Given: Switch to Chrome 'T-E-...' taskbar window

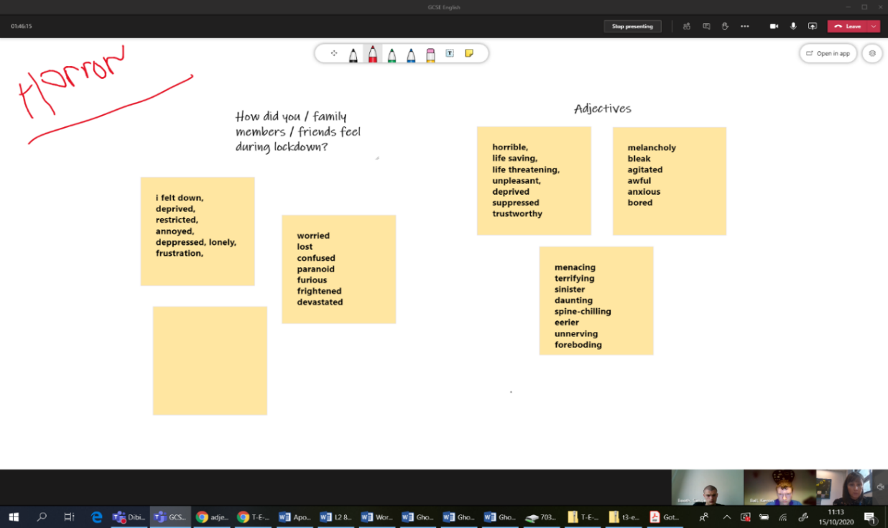Looking at the screenshot, I should (x=254, y=517).
